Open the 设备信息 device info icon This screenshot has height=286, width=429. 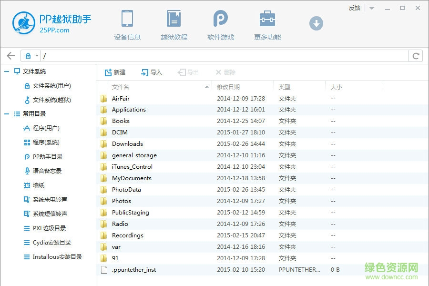[x=127, y=19]
